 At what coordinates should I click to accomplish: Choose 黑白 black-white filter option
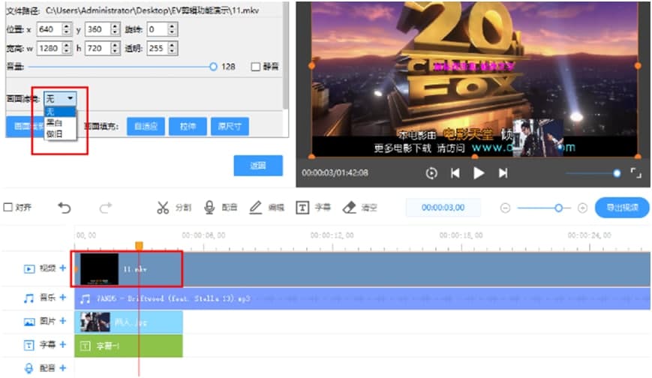(x=60, y=123)
